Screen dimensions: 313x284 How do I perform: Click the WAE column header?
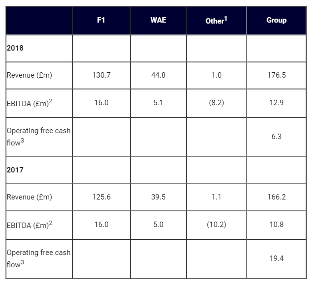click(x=158, y=21)
